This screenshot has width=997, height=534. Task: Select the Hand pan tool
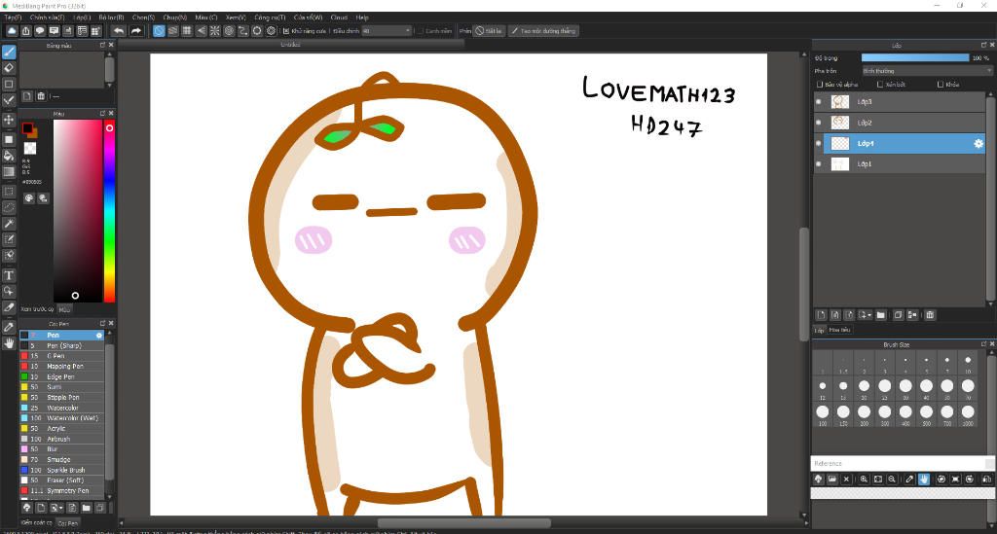9,343
